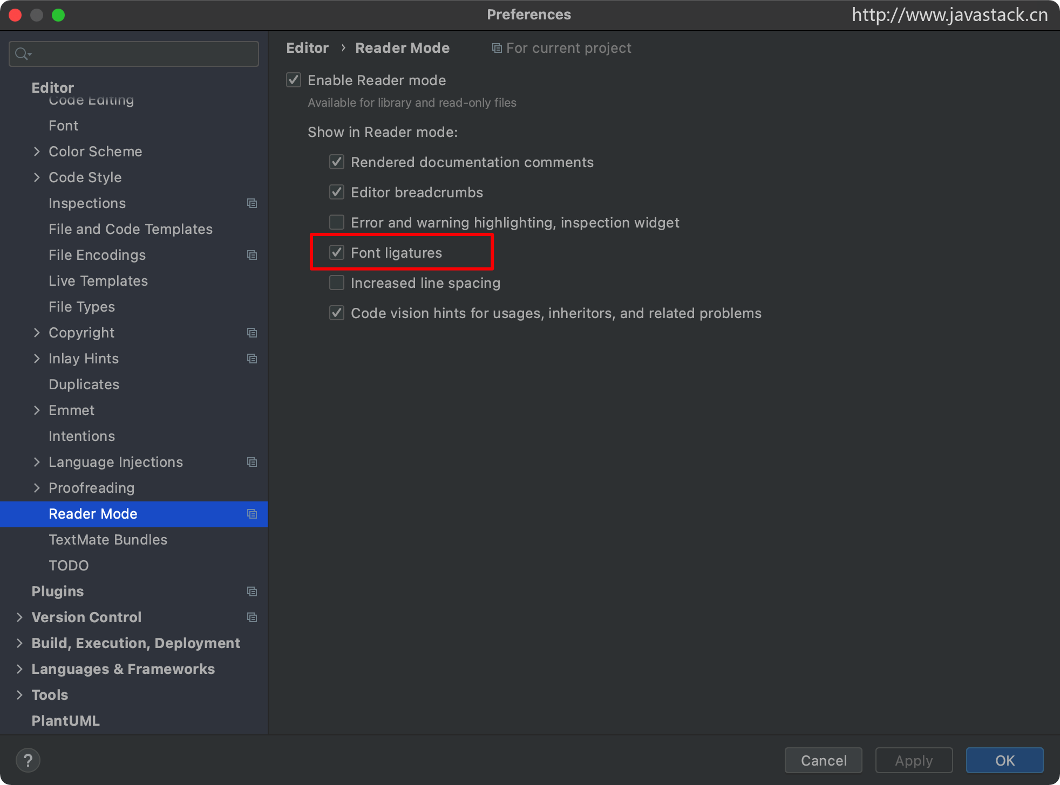Enable Increased line spacing option
Image resolution: width=1060 pixels, height=785 pixels.
337,283
